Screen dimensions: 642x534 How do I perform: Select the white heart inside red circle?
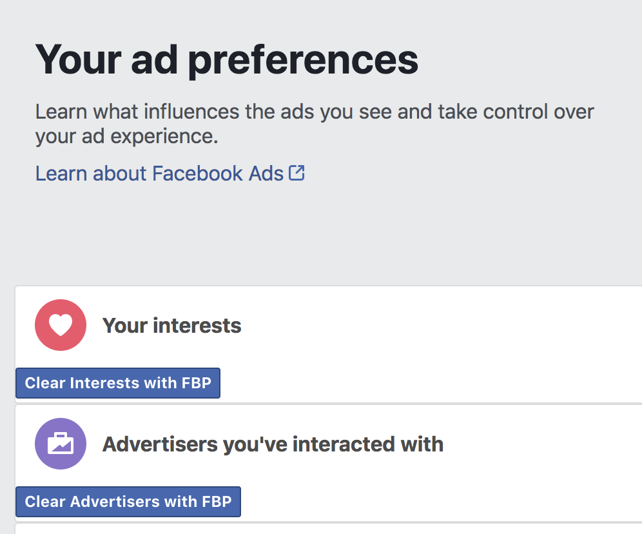click(x=61, y=325)
